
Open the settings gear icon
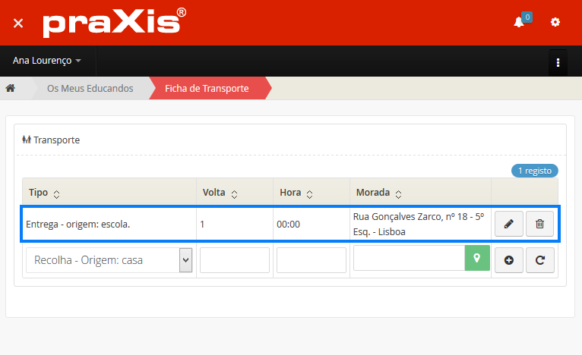point(555,23)
